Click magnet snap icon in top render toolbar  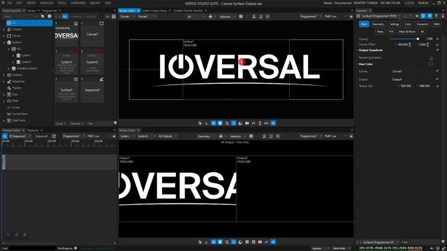pos(240,123)
